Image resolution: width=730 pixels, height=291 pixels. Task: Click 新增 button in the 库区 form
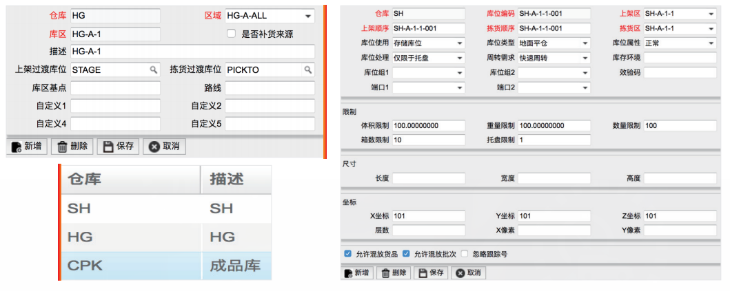coord(26,146)
